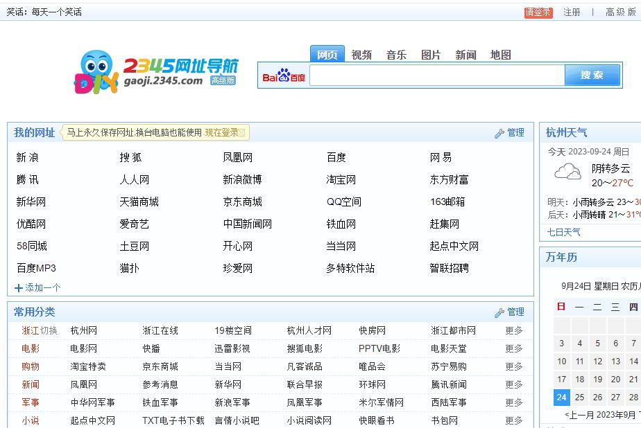641x428 pixels.
Task: Expand 更多 in the 购物 row
Action: pos(514,366)
